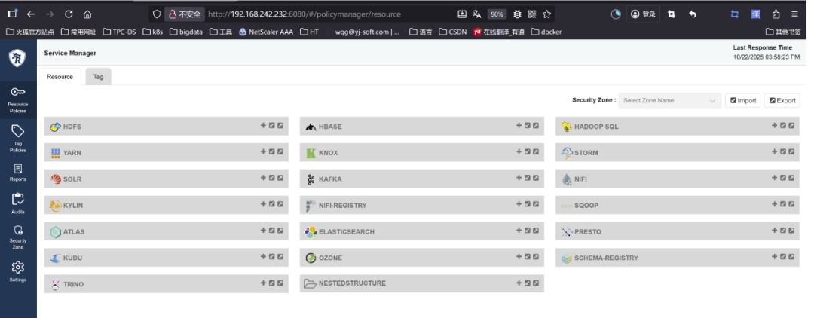Go to browser home page
Image resolution: width=814 pixels, height=318 pixels.
click(87, 14)
